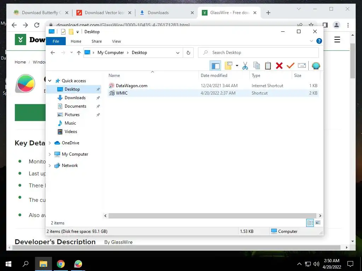Screen dimensions: 362x271
Task: Toggle the navigation pane toolbar button
Action: click(x=215, y=66)
